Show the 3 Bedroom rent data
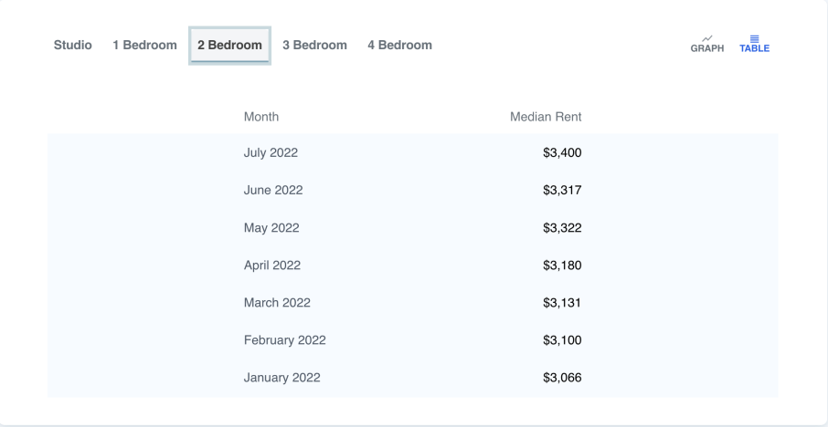 (314, 45)
